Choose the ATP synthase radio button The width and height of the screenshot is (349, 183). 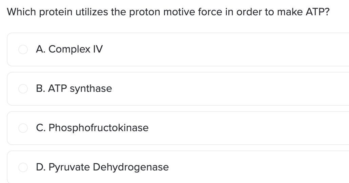point(23,88)
